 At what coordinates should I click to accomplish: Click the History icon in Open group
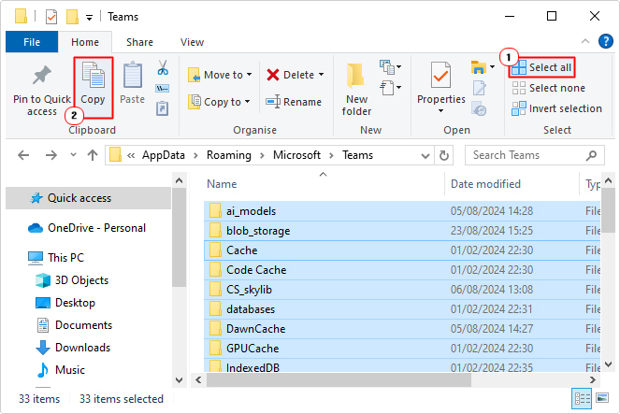[479, 109]
